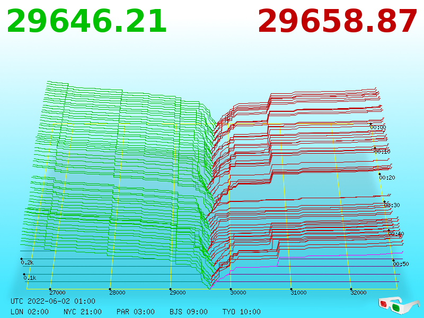Click the 0.1k depth axis label

click(30, 278)
